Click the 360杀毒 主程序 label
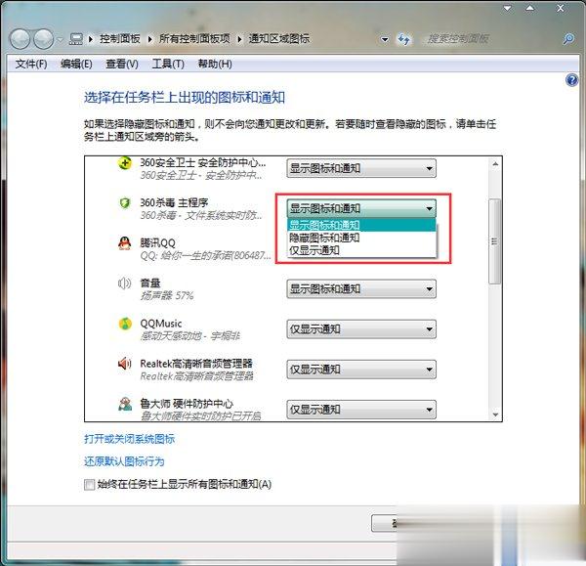This screenshot has width=586, height=566. tap(174, 202)
